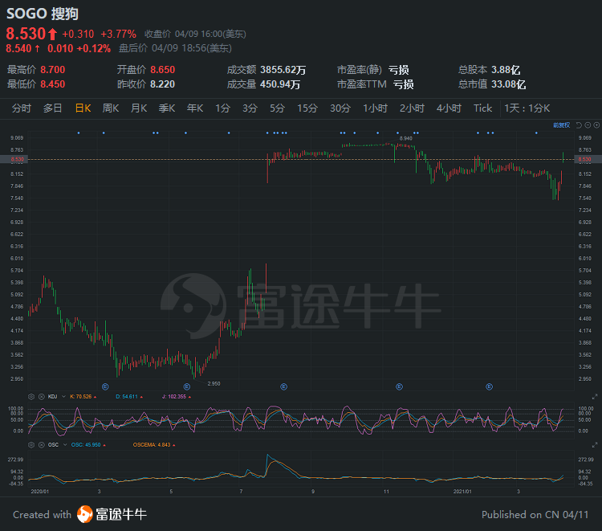
Task: Open the 前复权 price adjustment selector
Action: (x=561, y=125)
